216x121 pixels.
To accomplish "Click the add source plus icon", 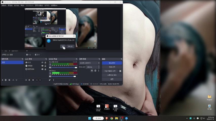I will pos(26,80).
